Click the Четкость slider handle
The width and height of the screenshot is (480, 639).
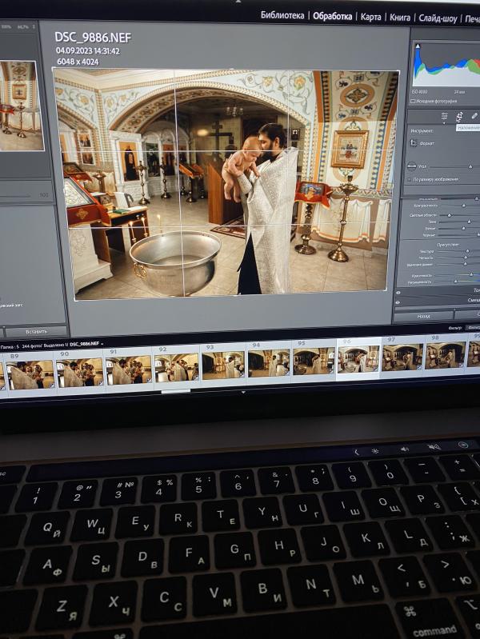(x=466, y=258)
